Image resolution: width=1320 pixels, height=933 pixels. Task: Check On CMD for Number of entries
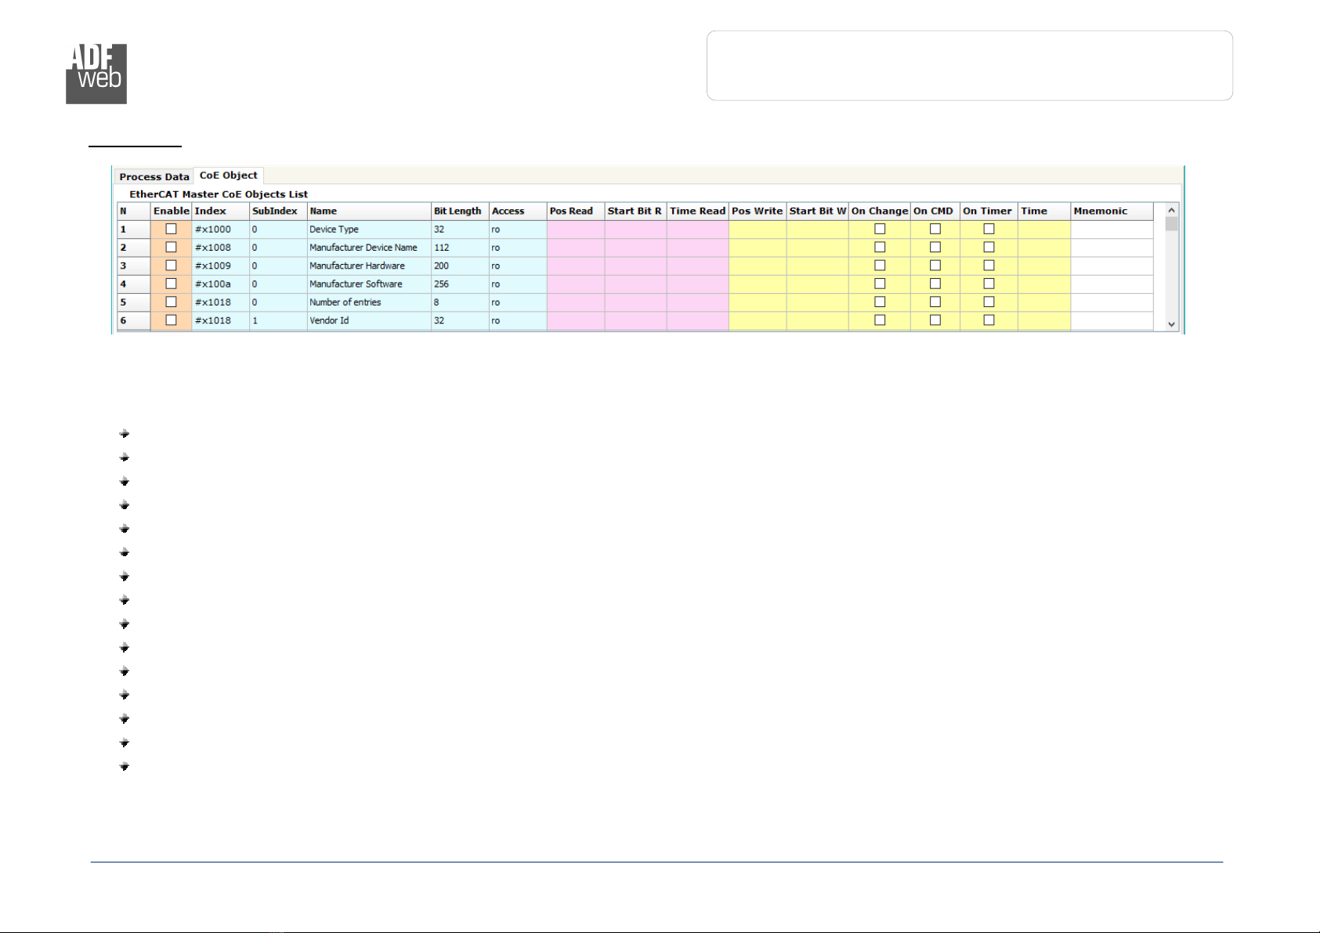[x=935, y=302]
